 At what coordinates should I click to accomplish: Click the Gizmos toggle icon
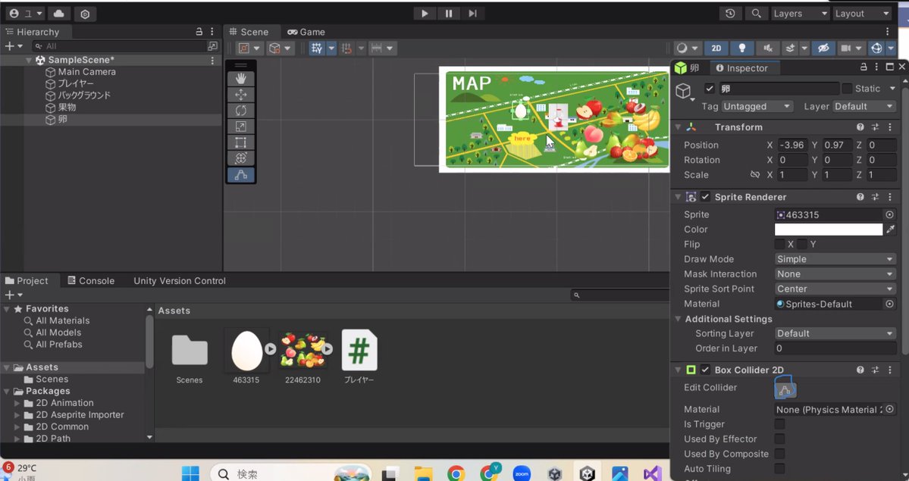(877, 48)
